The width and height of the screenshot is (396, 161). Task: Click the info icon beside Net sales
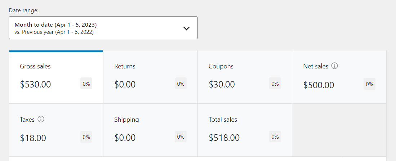tap(334, 66)
